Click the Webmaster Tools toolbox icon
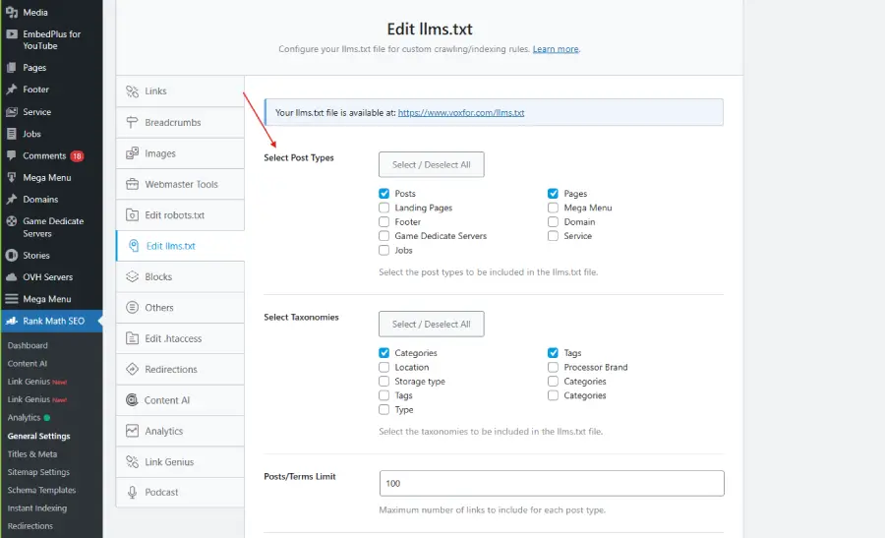885x538 pixels. click(x=132, y=184)
